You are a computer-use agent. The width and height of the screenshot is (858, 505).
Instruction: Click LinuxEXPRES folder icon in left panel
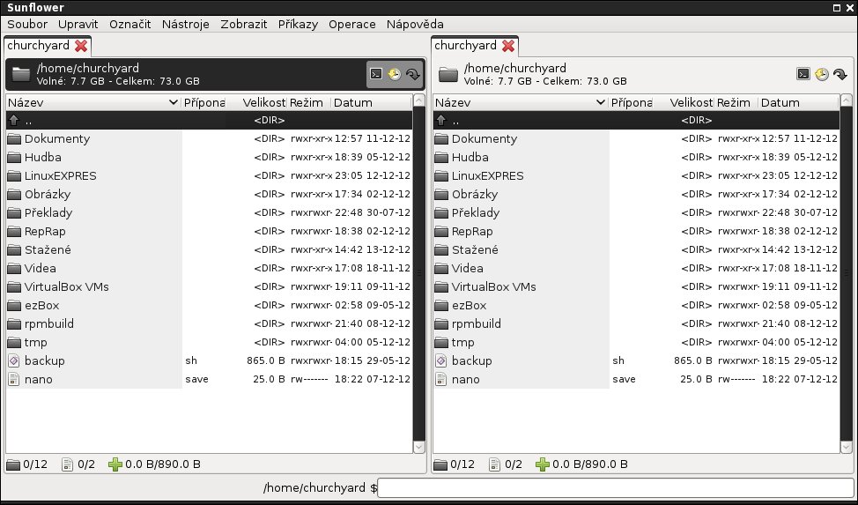pos(14,175)
